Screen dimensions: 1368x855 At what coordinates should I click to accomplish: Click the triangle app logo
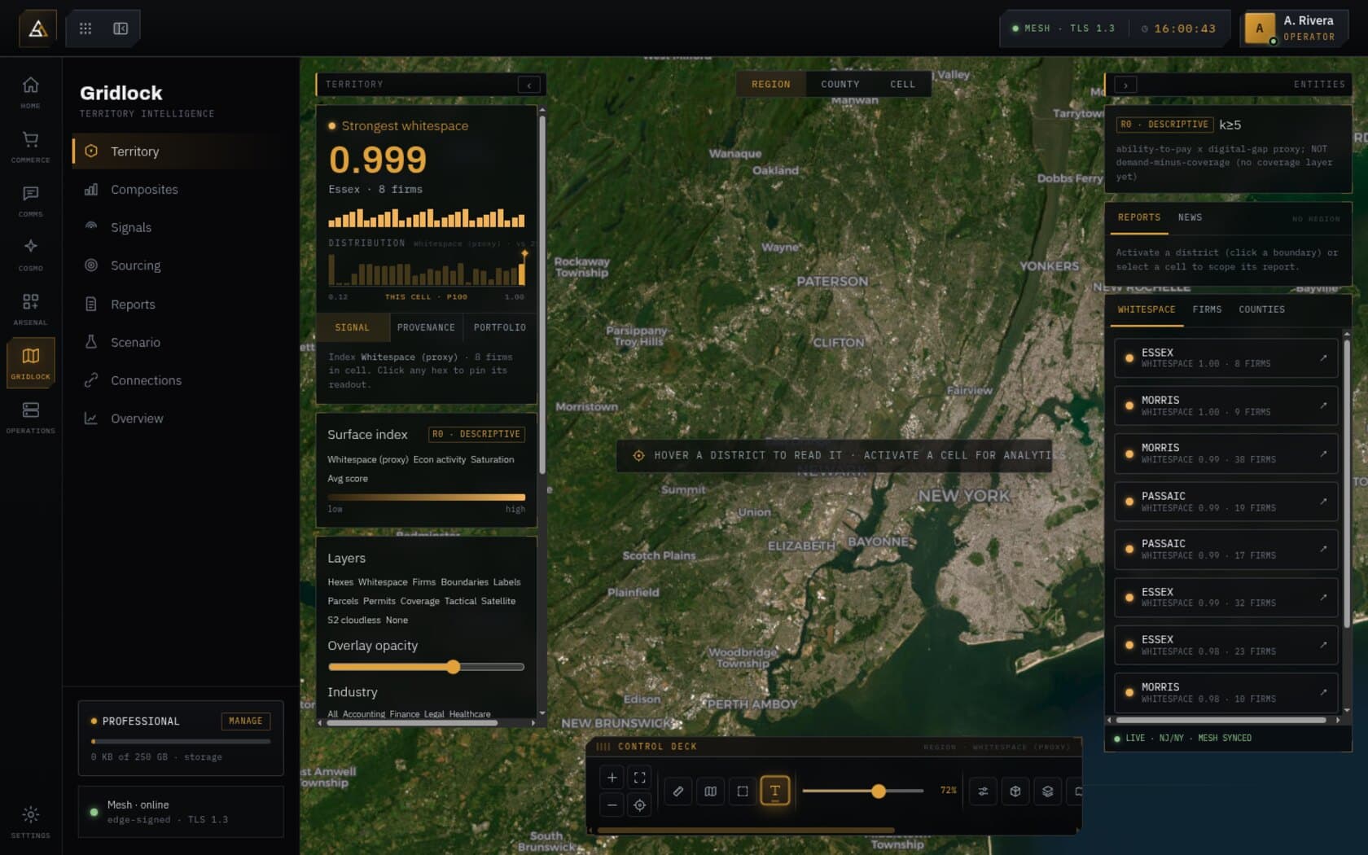[x=37, y=29]
